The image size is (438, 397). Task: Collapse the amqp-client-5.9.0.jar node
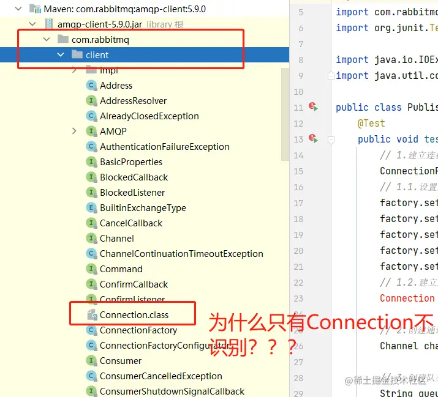tap(32, 24)
